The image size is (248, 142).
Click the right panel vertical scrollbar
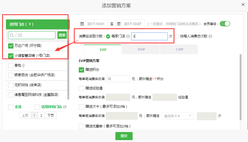(240, 86)
